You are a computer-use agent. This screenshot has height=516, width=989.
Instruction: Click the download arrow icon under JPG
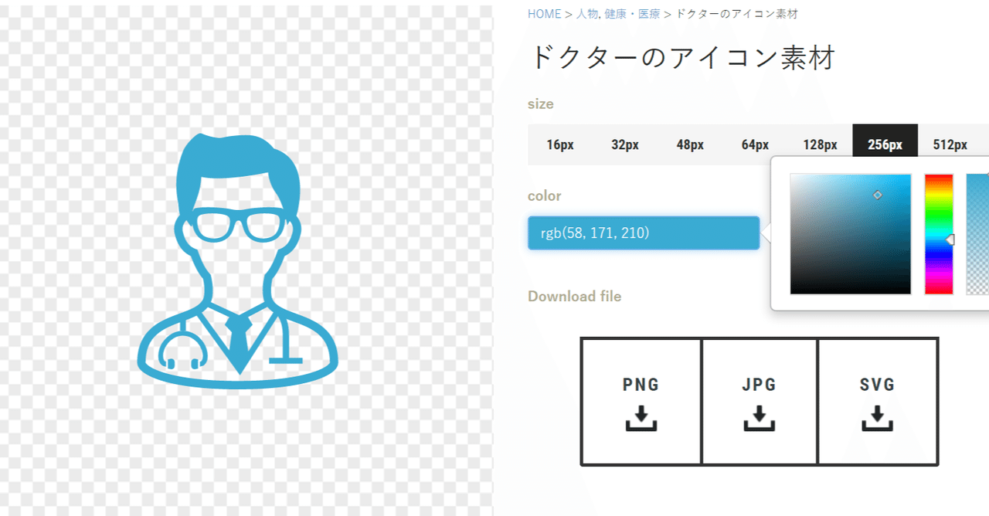pos(760,418)
